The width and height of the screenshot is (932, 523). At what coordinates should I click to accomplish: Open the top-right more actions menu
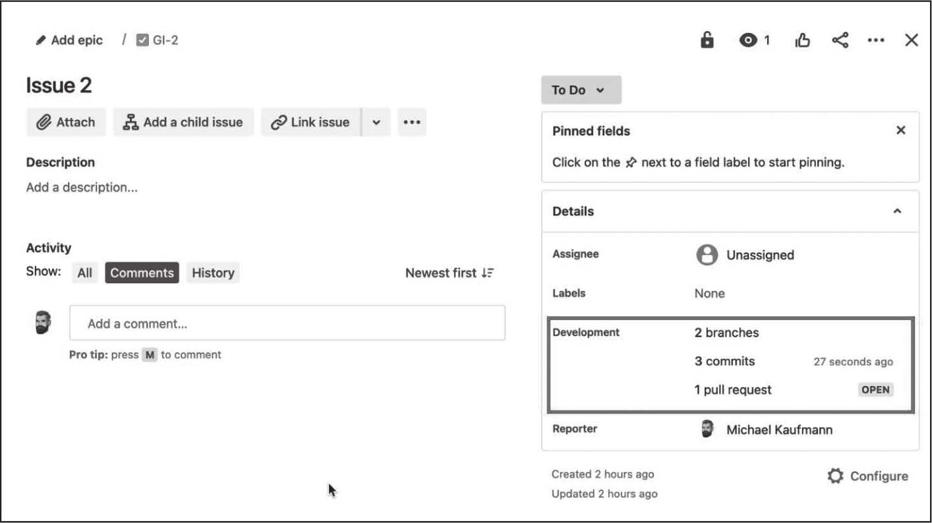pos(876,40)
